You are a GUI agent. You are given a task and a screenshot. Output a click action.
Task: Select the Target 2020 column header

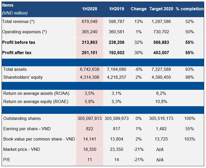161,9
